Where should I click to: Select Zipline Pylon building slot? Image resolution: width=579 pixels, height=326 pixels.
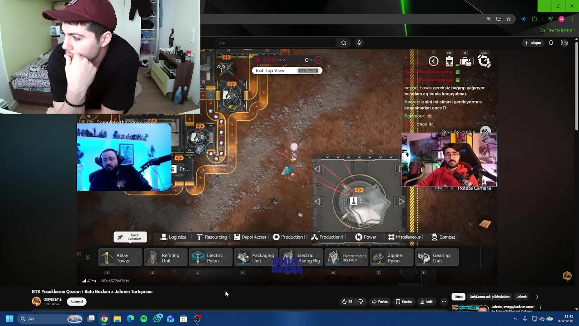tap(392, 258)
